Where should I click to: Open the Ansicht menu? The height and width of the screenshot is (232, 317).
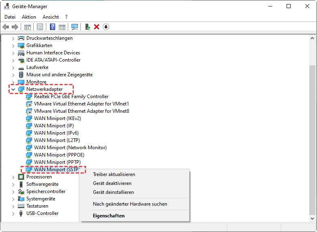(51, 17)
